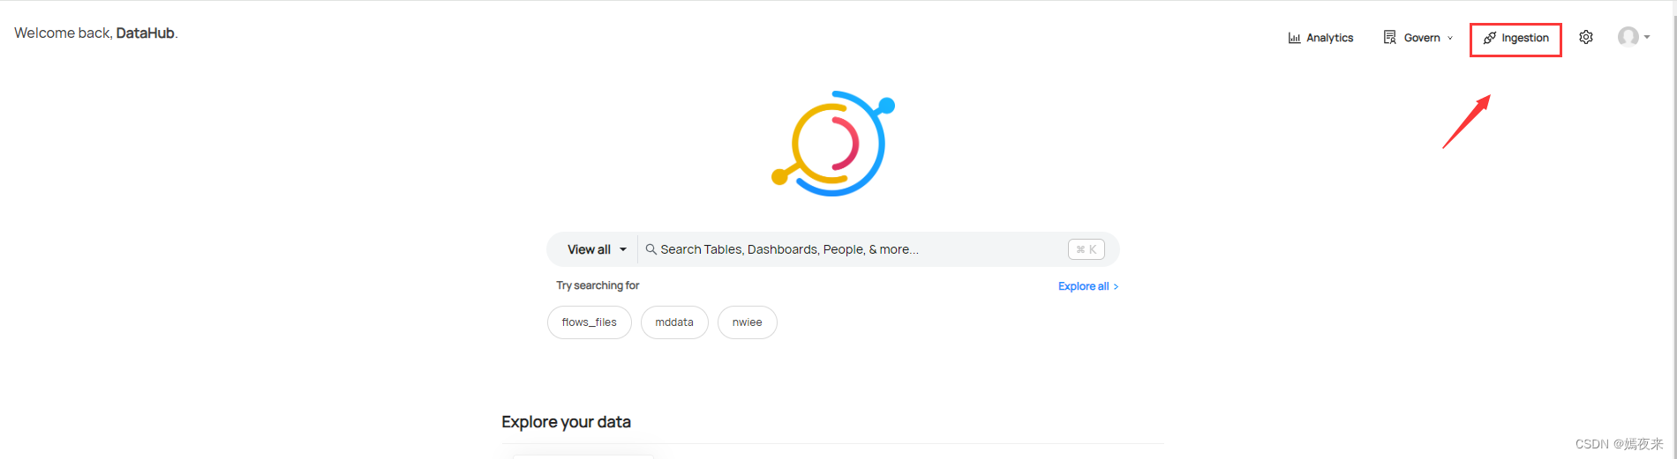
Task: Click the DataHub logo graphic
Action: pyautogui.click(x=833, y=144)
